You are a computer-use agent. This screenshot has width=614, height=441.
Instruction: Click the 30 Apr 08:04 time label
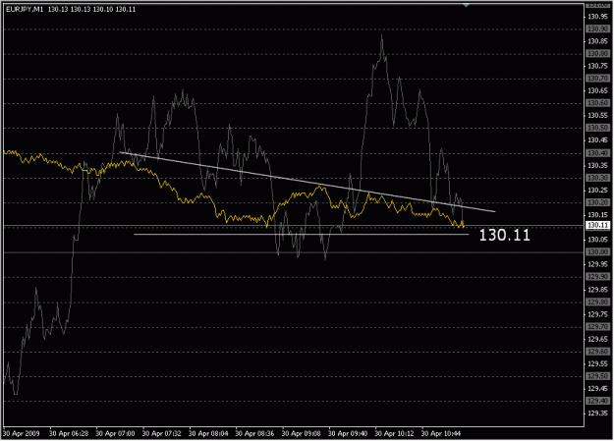(x=208, y=433)
